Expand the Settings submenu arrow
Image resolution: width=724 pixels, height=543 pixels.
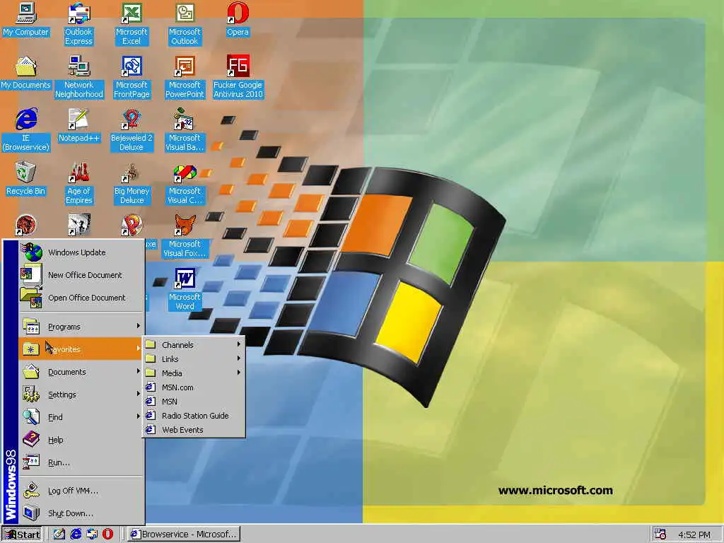coord(138,394)
